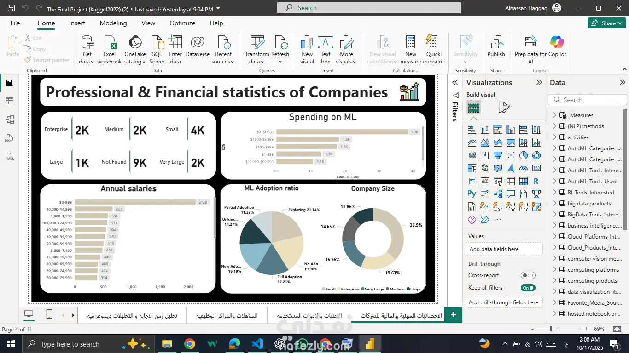Add a new report page
Image resolution: width=629 pixels, height=353 pixels.
(x=453, y=315)
